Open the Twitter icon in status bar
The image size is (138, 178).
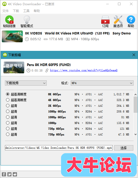(x=9, y=174)
